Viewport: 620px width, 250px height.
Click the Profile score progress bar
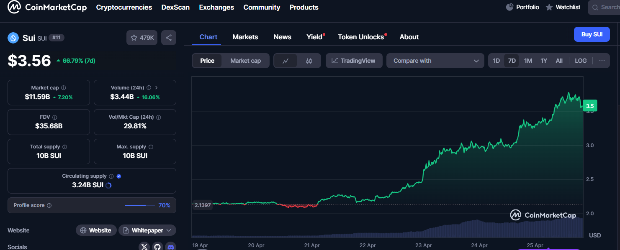point(140,205)
